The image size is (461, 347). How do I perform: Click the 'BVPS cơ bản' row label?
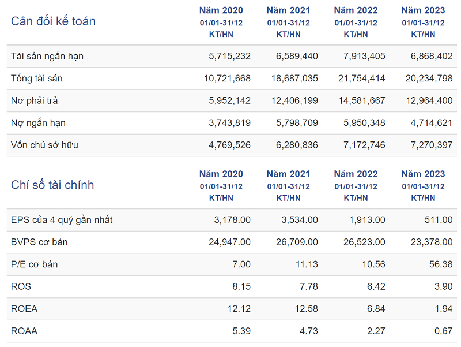click(39, 242)
